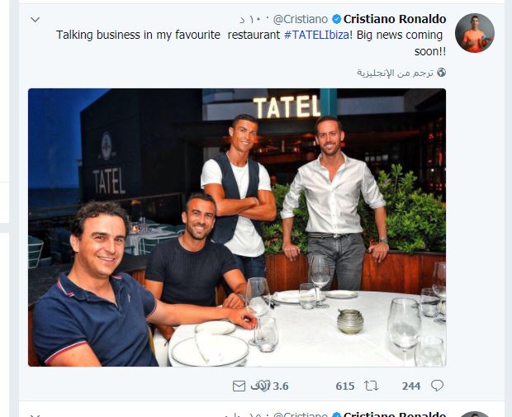Click the globe icon beside translate text
The image size is (512, 417).
[x=442, y=73]
